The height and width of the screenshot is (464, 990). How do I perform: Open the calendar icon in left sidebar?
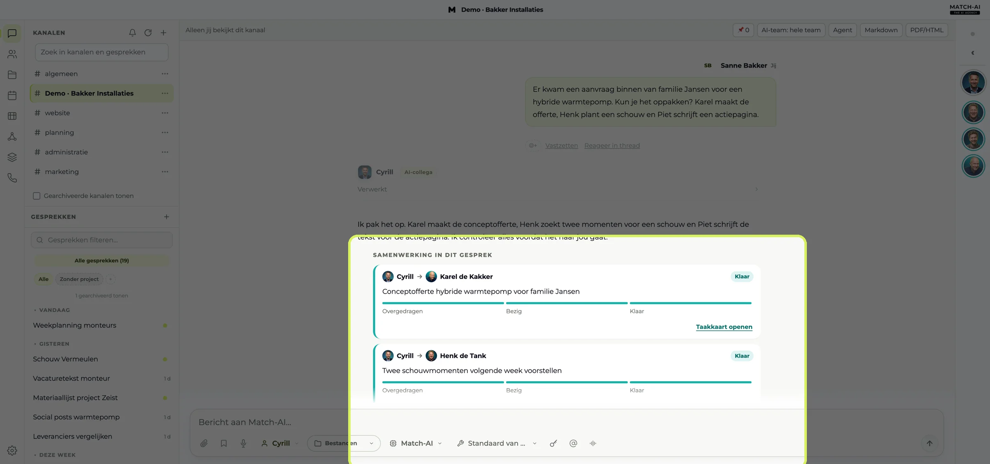[12, 95]
